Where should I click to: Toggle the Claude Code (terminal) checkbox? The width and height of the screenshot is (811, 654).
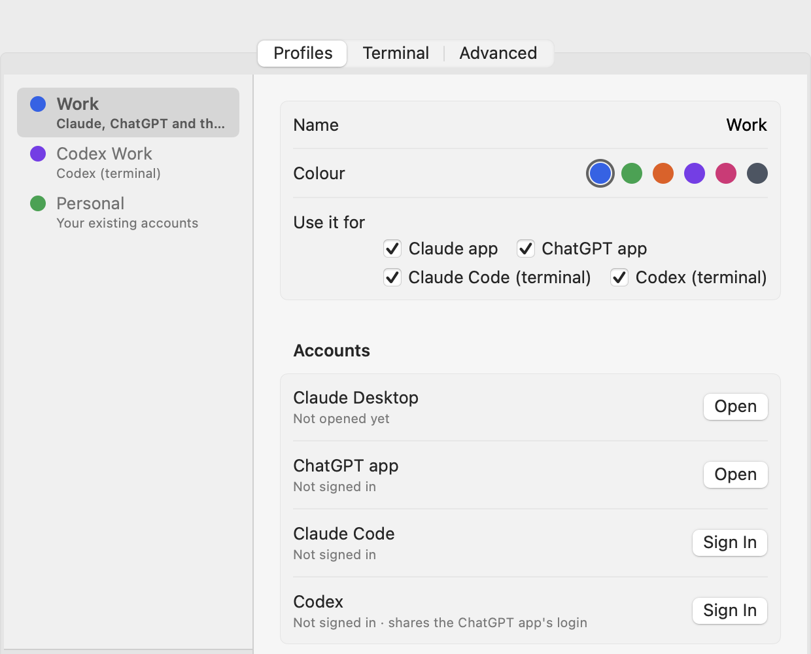tap(392, 277)
